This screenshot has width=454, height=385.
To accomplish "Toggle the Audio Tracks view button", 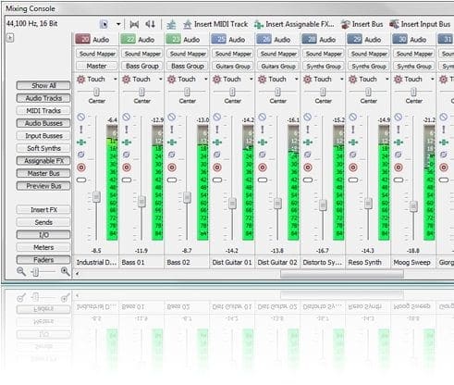I will (x=43, y=98).
